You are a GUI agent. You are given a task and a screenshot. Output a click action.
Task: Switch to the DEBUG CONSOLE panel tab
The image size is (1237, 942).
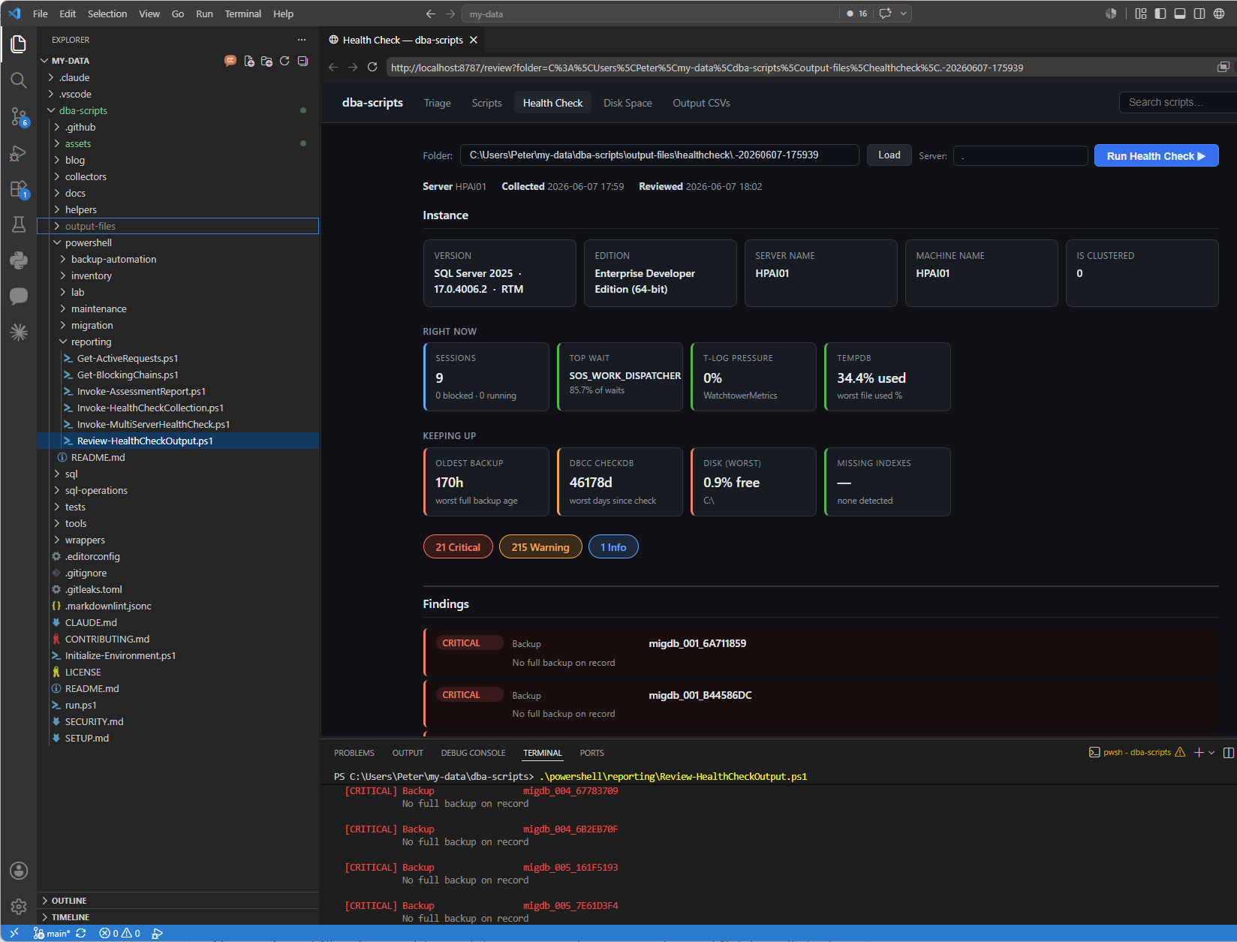474,753
